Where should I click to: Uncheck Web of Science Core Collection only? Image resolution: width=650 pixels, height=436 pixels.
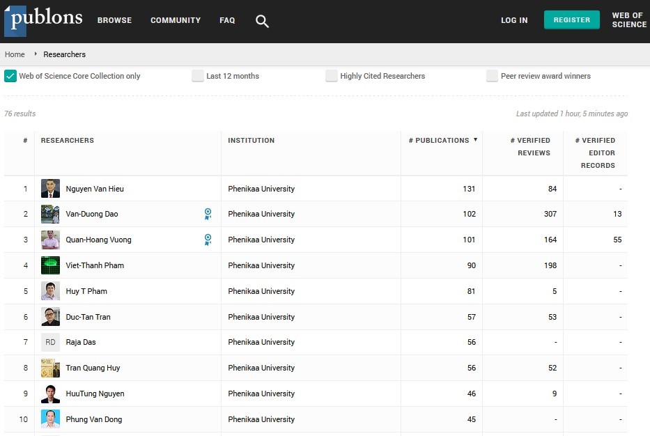pos(10,76)
